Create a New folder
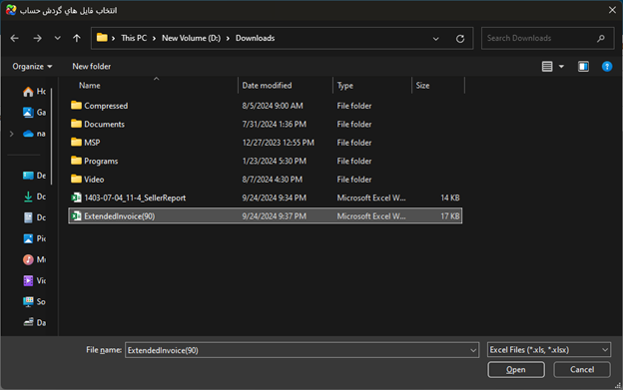This screenshot has width=623, height=390. [92, 66]
